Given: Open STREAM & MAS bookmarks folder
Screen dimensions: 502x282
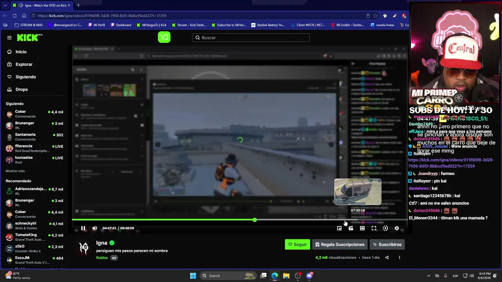Looking at the screenshot, I should coord(28,25).
